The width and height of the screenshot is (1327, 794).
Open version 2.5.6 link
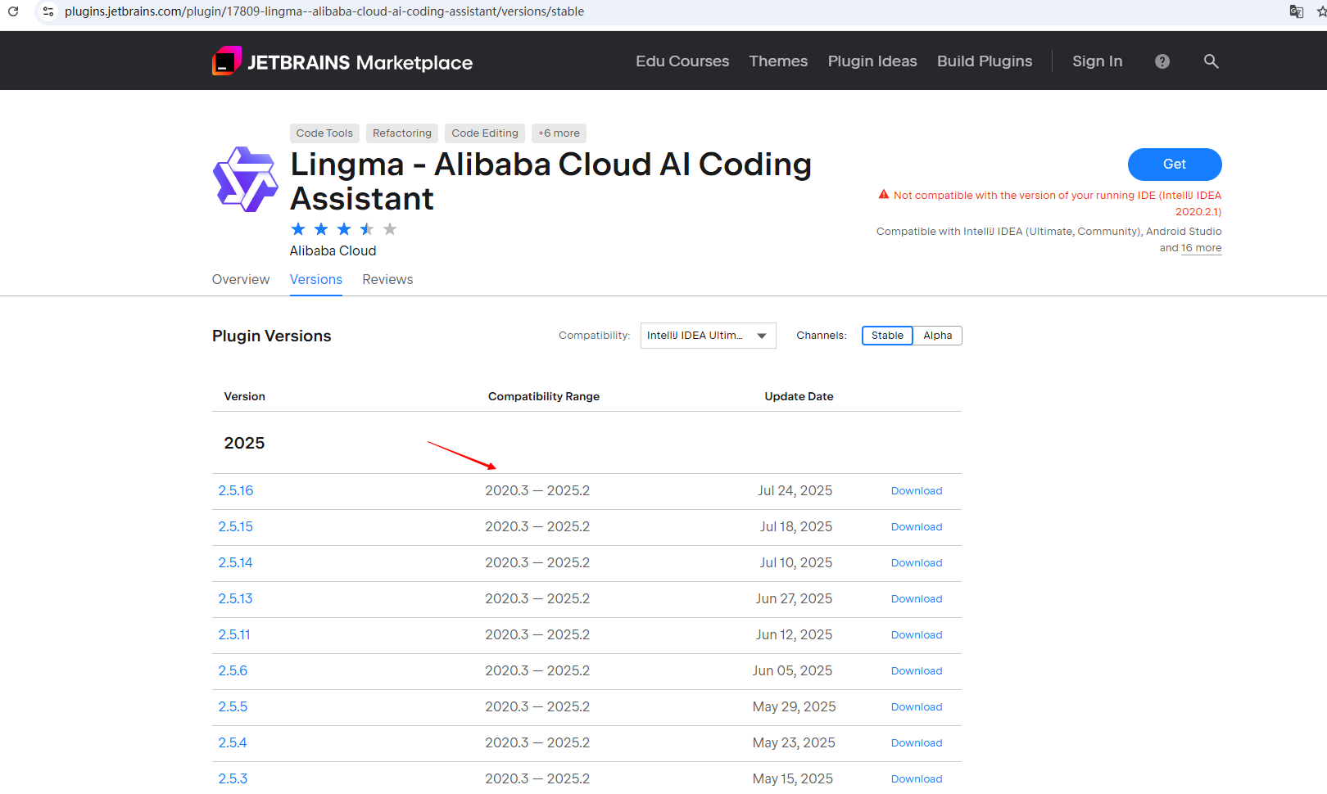(233, 671)
